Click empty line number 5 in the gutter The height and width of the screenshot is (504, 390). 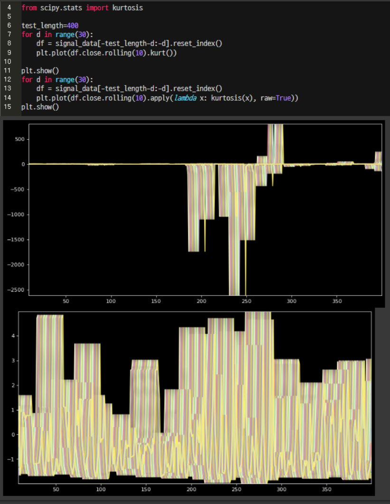[9, 17]
